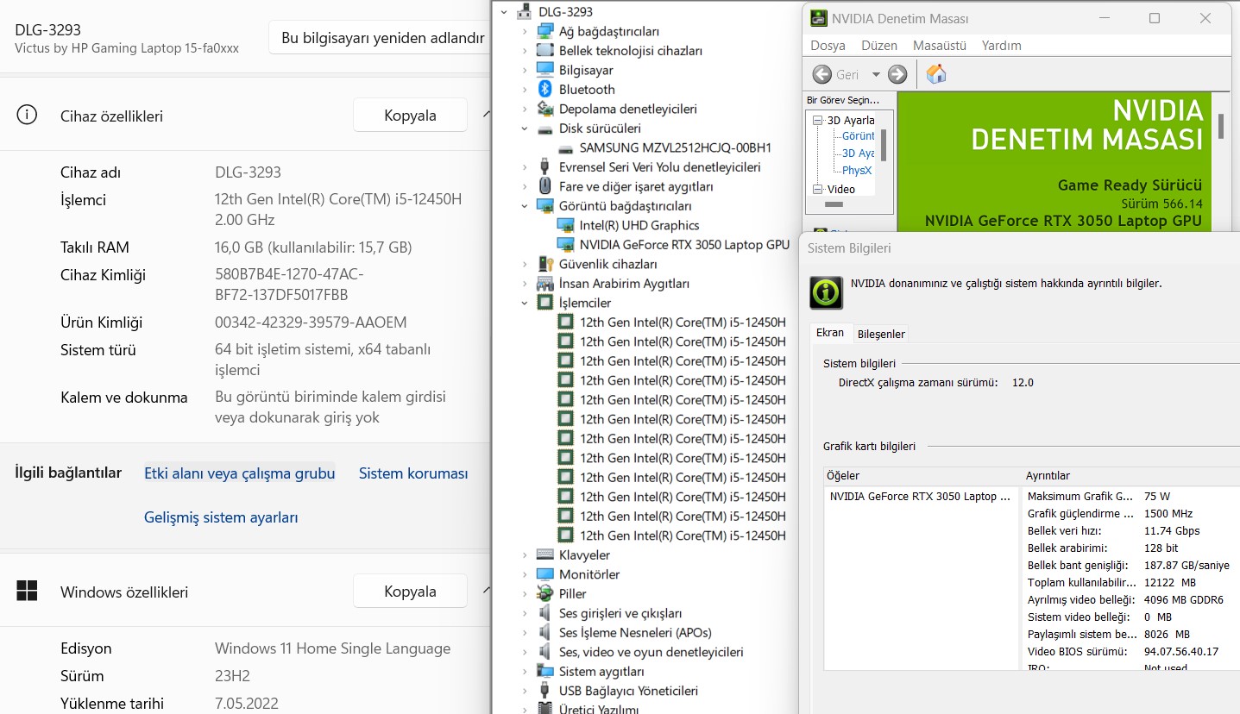Expand the Ağ bağdaştırıcıları node
The image size is (1240, 714).
[525, 31]
